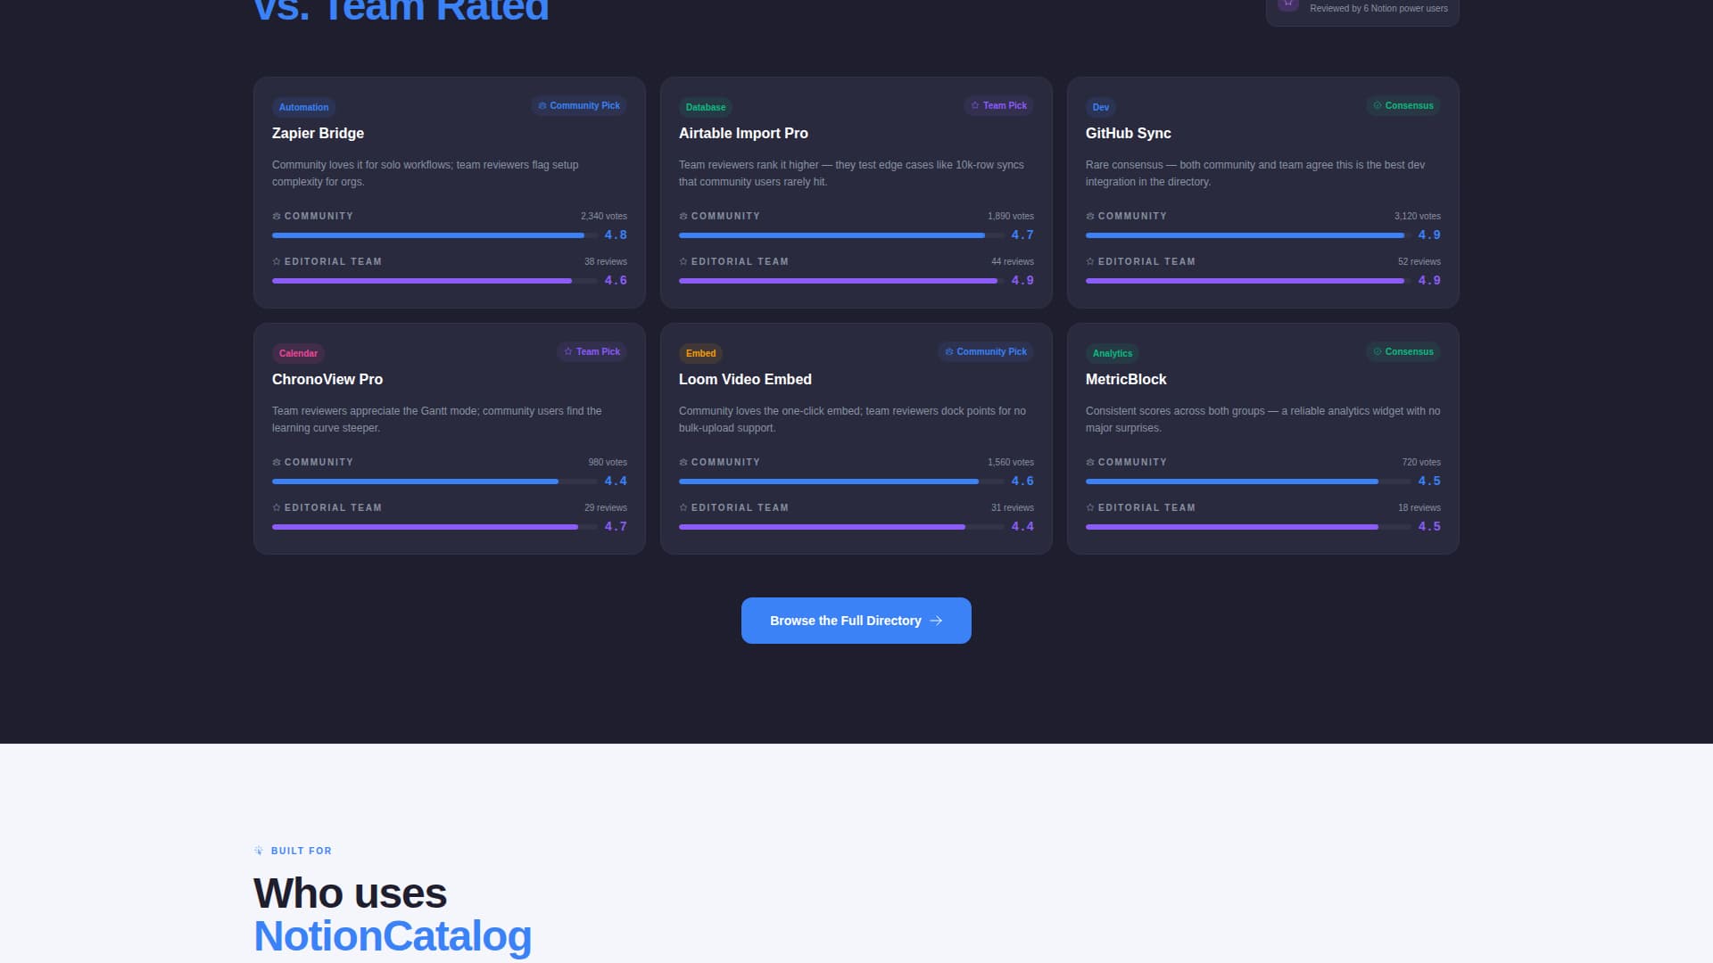Click the Team Pick badge on Airtable Import Pro

click(x=998, y=105)
